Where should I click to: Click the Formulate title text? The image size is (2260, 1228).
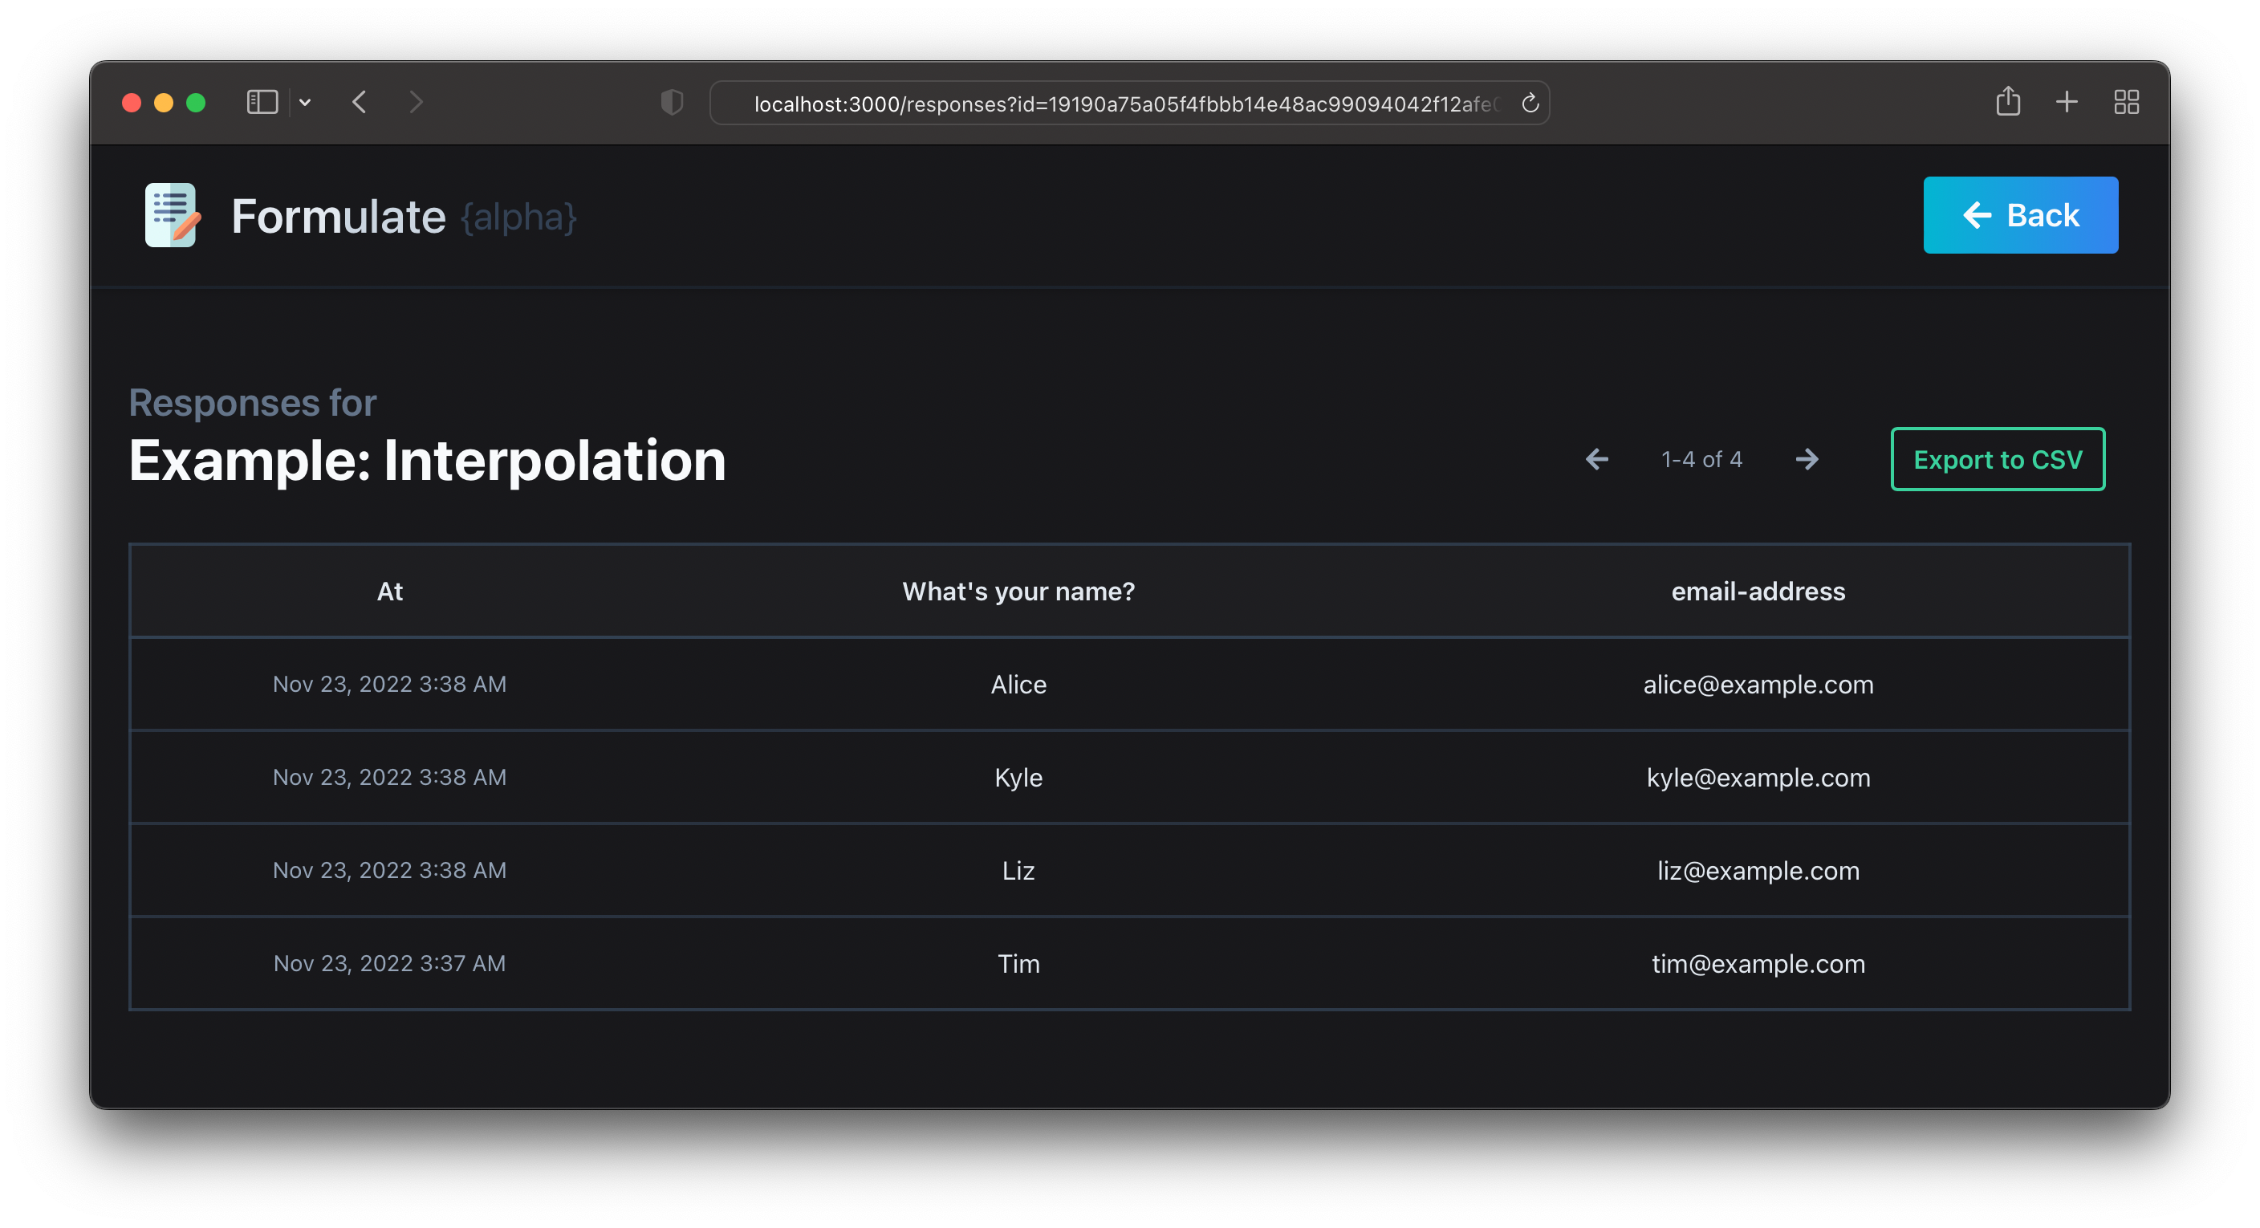click(x=339, y=216)
